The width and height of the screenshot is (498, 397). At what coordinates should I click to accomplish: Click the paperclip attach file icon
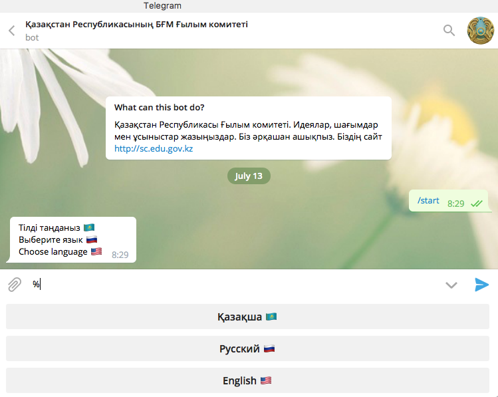tap(14, 285)
